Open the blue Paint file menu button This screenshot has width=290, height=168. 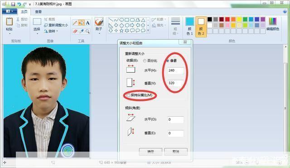(x=9, y=11)
